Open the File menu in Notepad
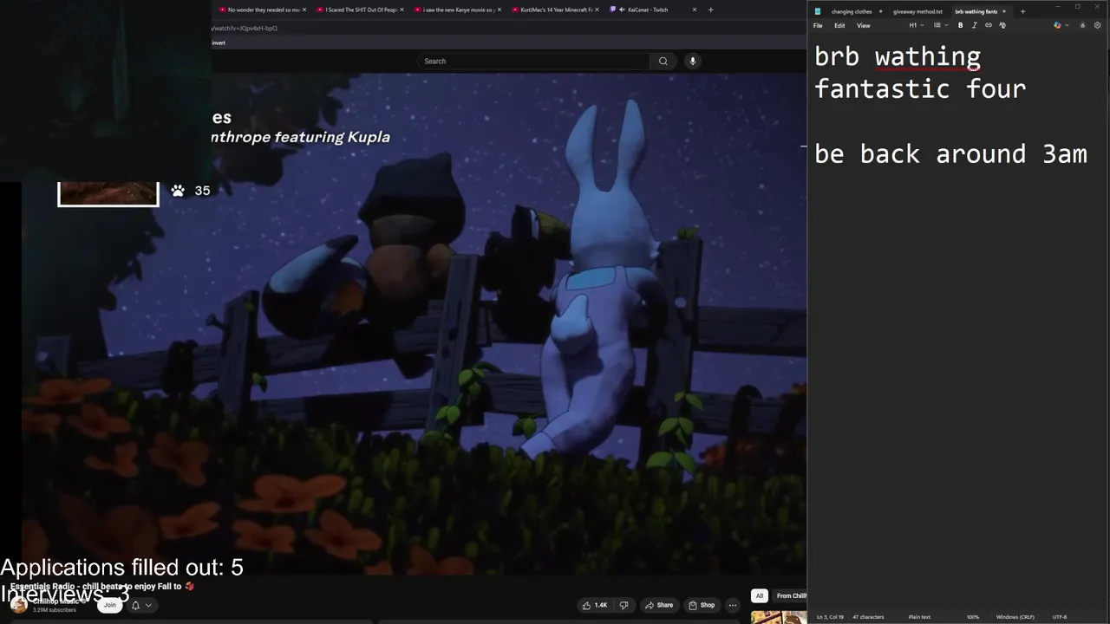Screen dimensions: 1110x624 click(818, 25)
